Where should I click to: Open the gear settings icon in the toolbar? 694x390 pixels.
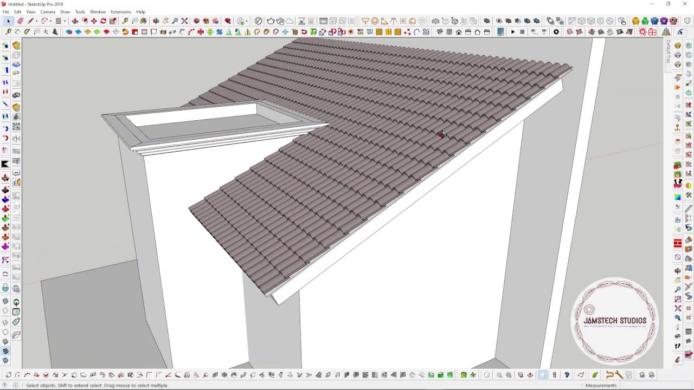(556, 32)
